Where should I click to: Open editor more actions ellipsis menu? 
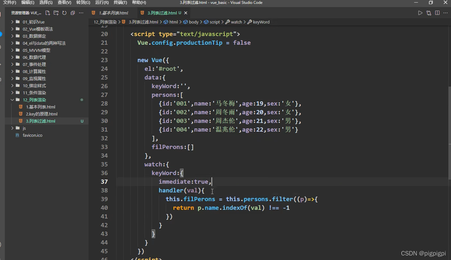pos(446,13)
